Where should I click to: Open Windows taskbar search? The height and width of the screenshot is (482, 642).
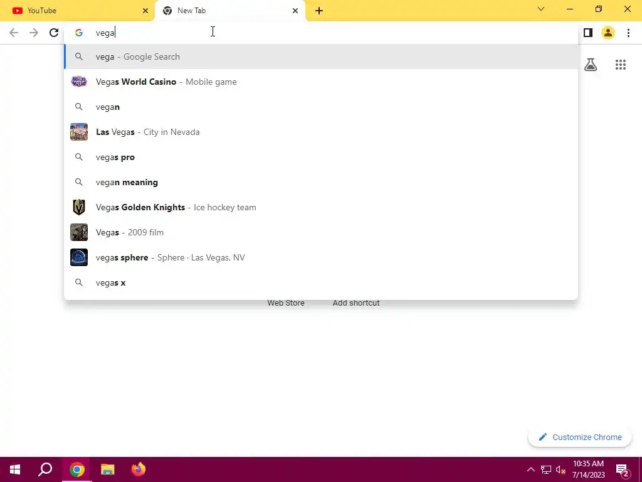pyautogui.click(x=45, y=469)
